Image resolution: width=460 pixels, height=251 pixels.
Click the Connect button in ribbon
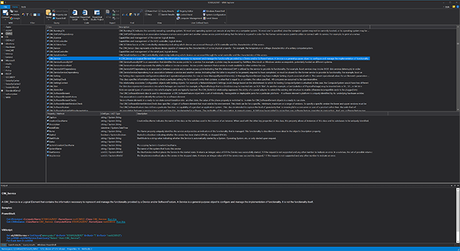point(5,14)
